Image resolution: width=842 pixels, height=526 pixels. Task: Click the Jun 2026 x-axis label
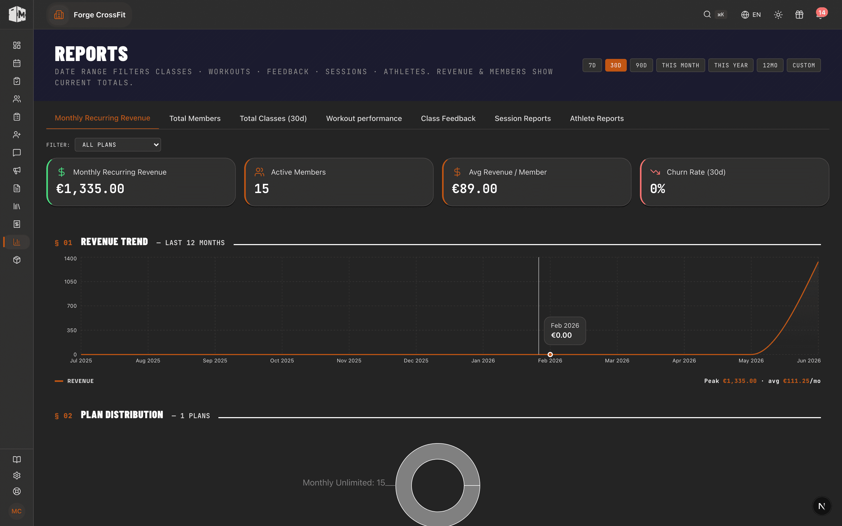[809, 361]
